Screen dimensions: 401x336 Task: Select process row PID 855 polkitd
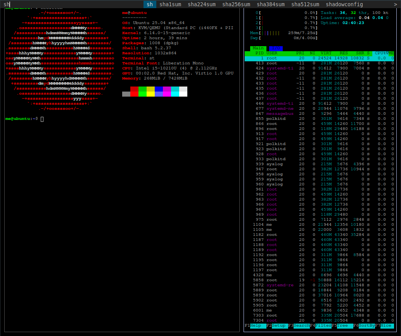(319, 119)
